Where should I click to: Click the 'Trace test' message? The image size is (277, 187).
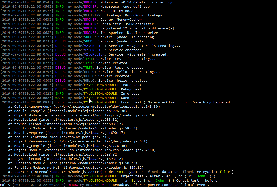pyautogui.click(x=131, y=85)
